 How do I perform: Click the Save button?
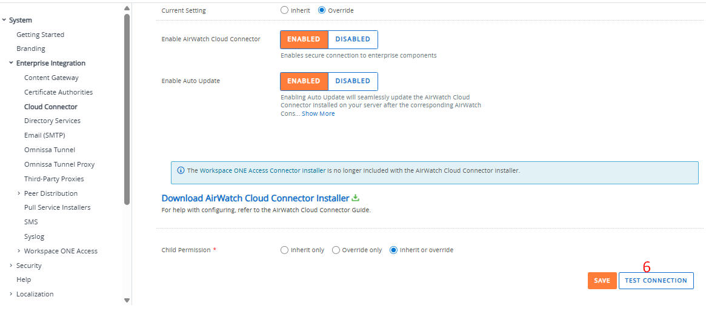point(602,281)
